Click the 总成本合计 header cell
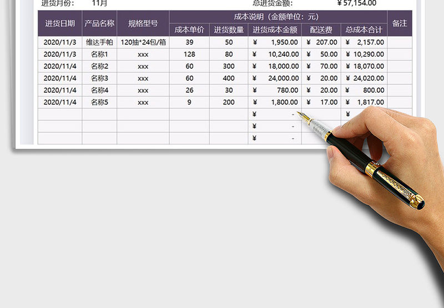 (364, 30)
